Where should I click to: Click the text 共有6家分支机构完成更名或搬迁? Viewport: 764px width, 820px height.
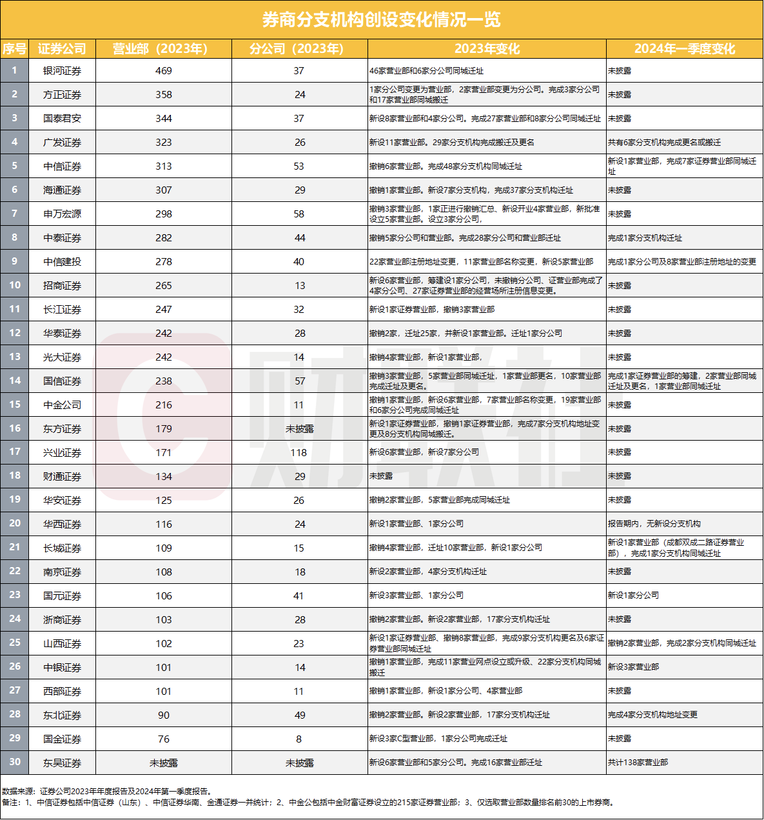(x=664, y=143)
